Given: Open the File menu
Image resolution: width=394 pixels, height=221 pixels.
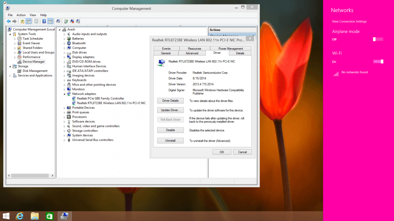Looking at the screenshot, I should [10, 15].
